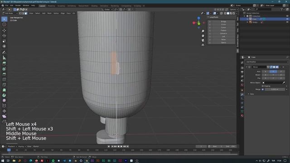Switch to face select mode
Image resolution: width=290 pixels, height=163 pixels.
(26, 13)
